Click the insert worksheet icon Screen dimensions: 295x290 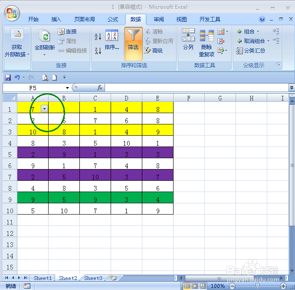pyautogui.click(x=113, y=278)
